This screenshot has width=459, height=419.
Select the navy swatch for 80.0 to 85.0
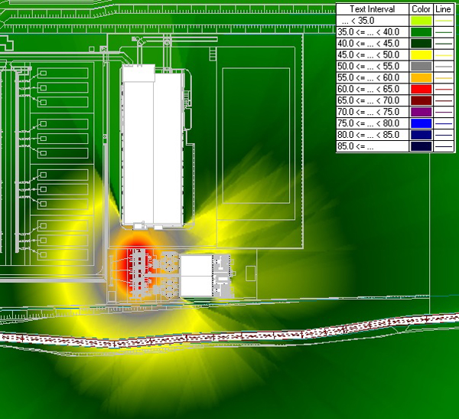pos(422,135)
